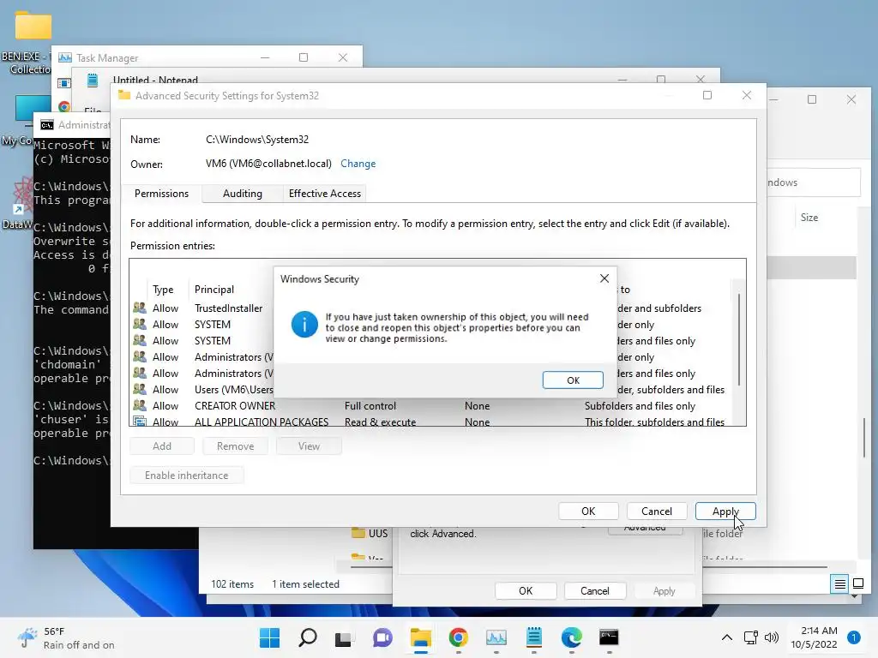Click the package icon beside ALL APPLICATION PACKAGES

coord(140,422)
